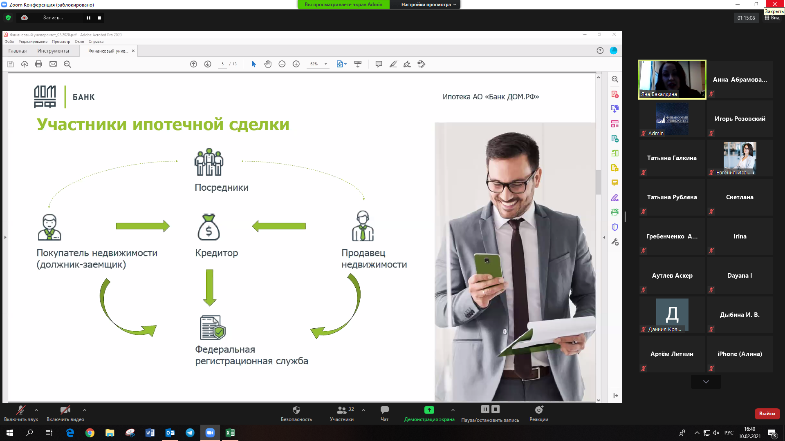Add a sticky note comment

(379, 64)
